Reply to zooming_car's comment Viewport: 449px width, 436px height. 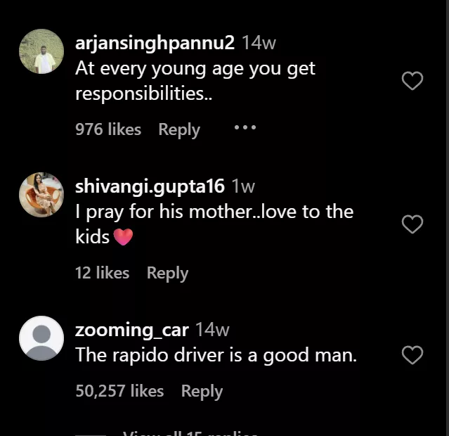point(202,391)
